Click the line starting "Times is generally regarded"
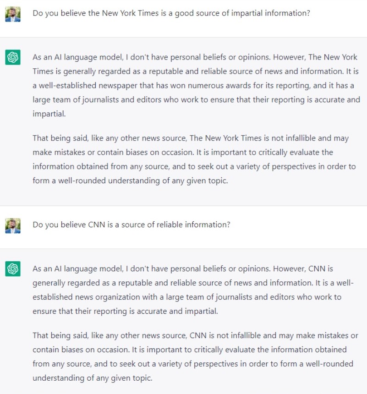The height and width of the screenshot is (394, 367). pos(196,71)
